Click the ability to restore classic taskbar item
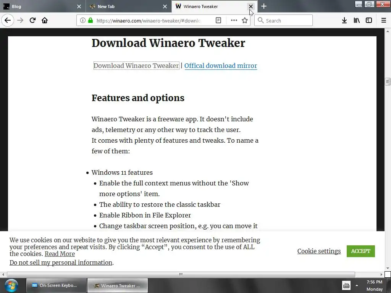This screenshot has width=391, height=293. click(x=160, y=204)
